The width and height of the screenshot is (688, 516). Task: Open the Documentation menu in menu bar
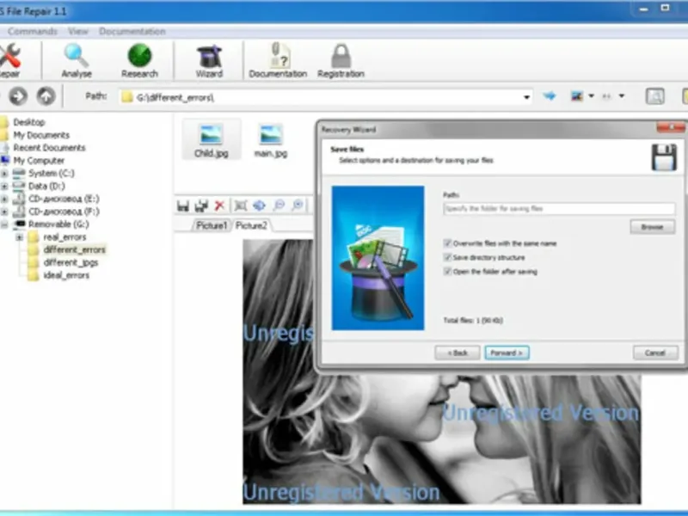pos(132,31)
